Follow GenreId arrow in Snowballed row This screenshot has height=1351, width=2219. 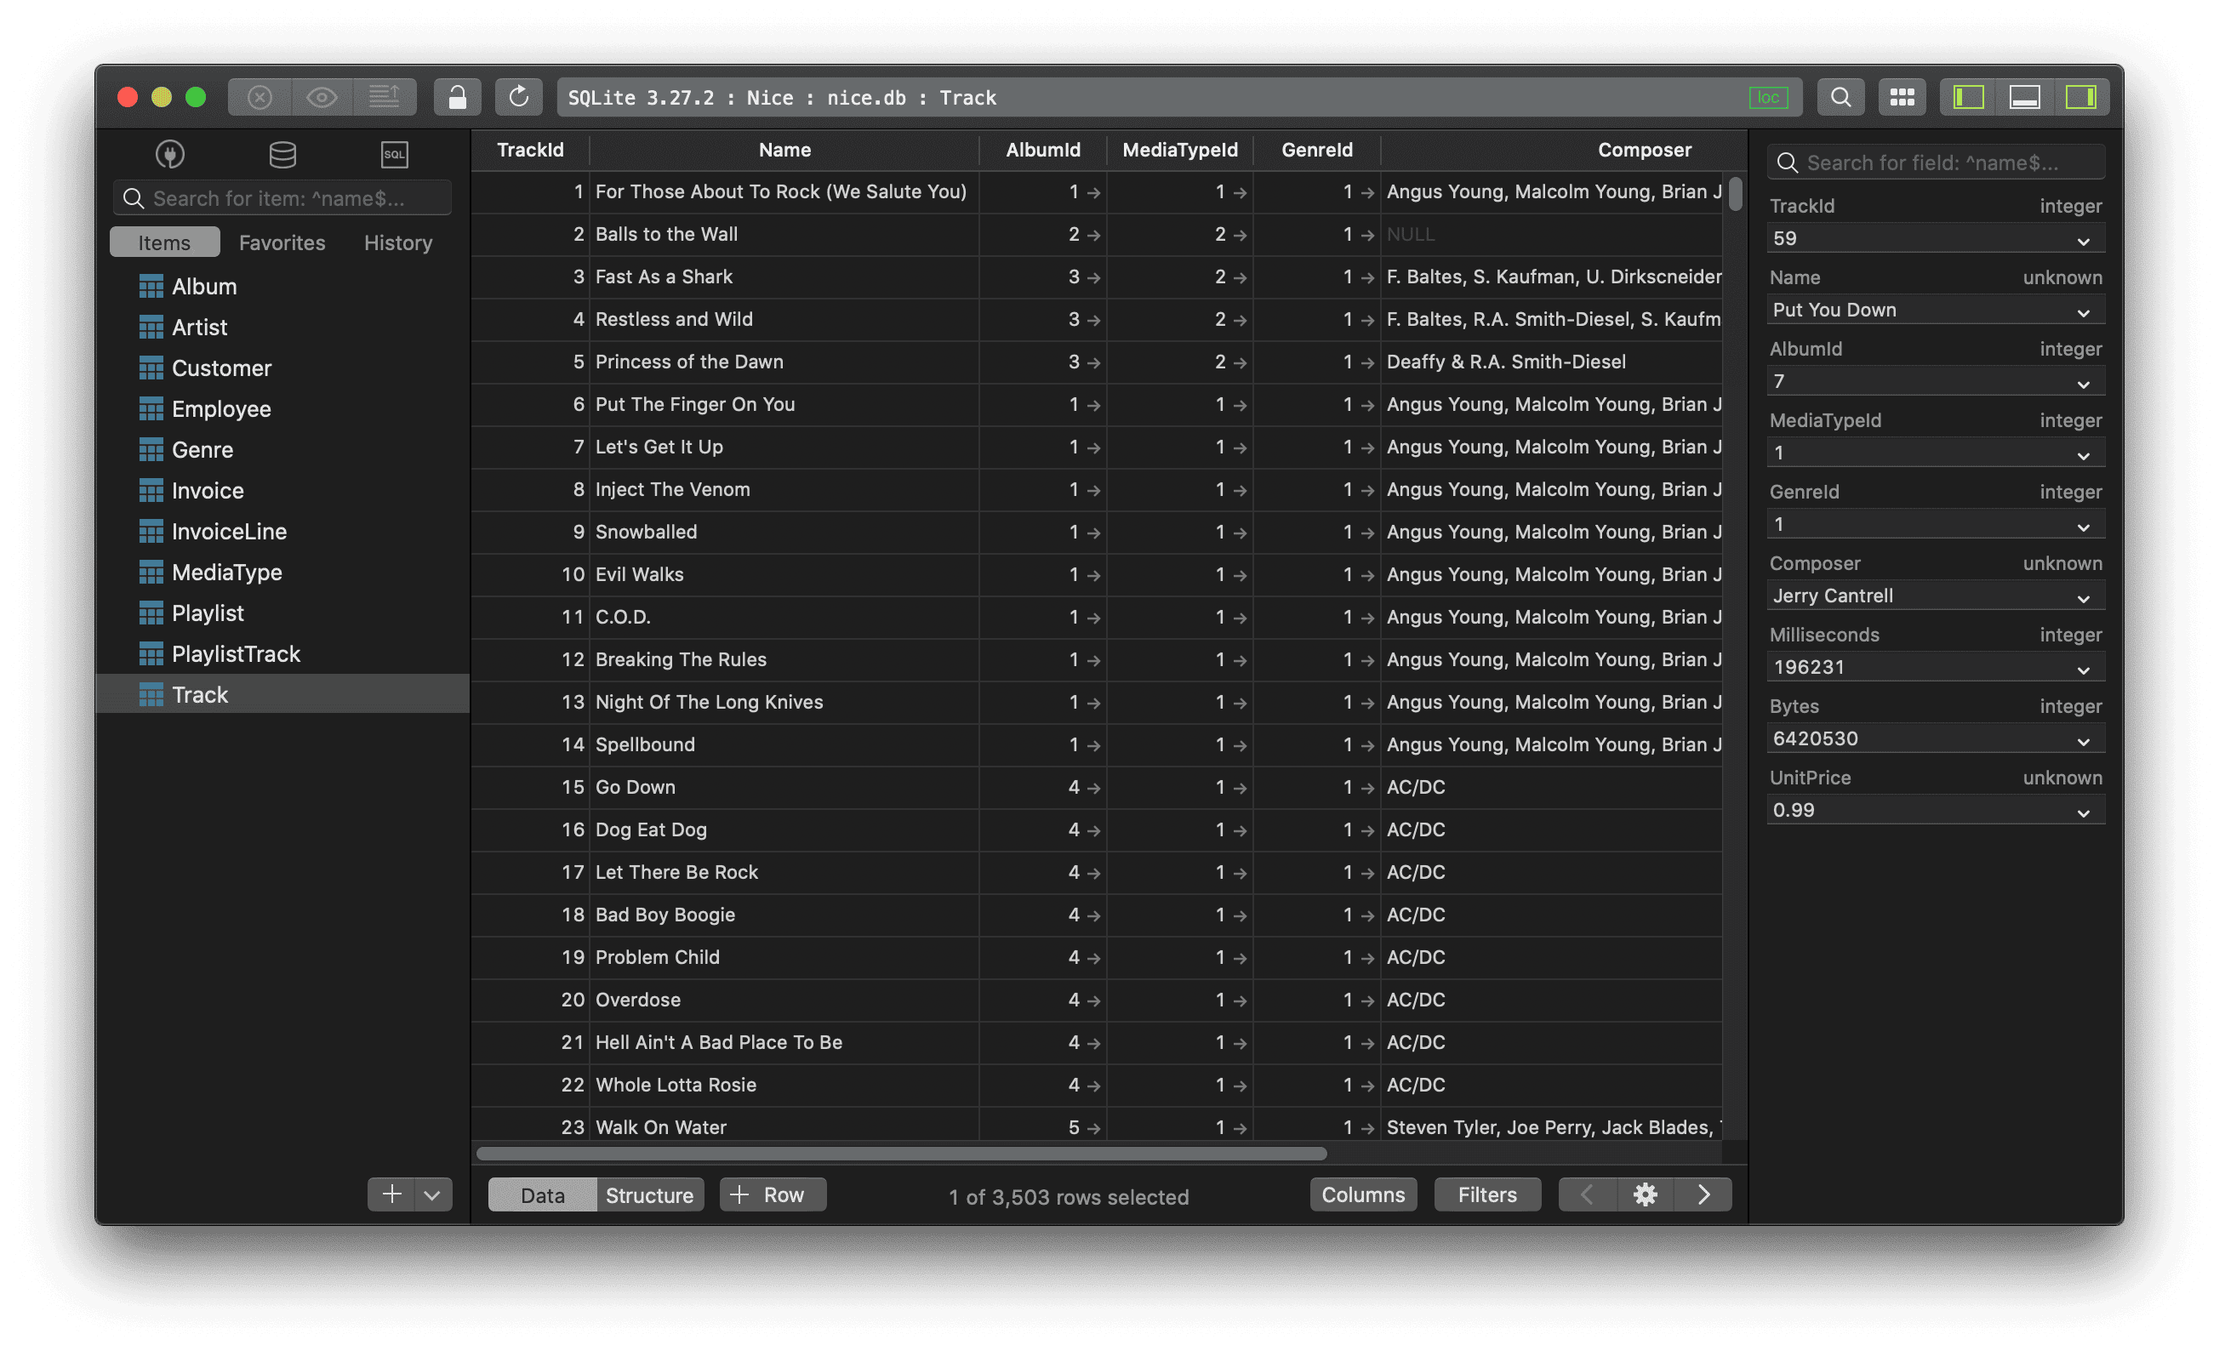point(1367,533)
